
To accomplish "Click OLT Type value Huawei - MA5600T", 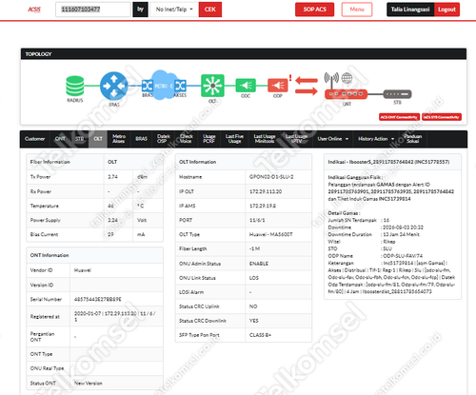I will tap(271, 234).
